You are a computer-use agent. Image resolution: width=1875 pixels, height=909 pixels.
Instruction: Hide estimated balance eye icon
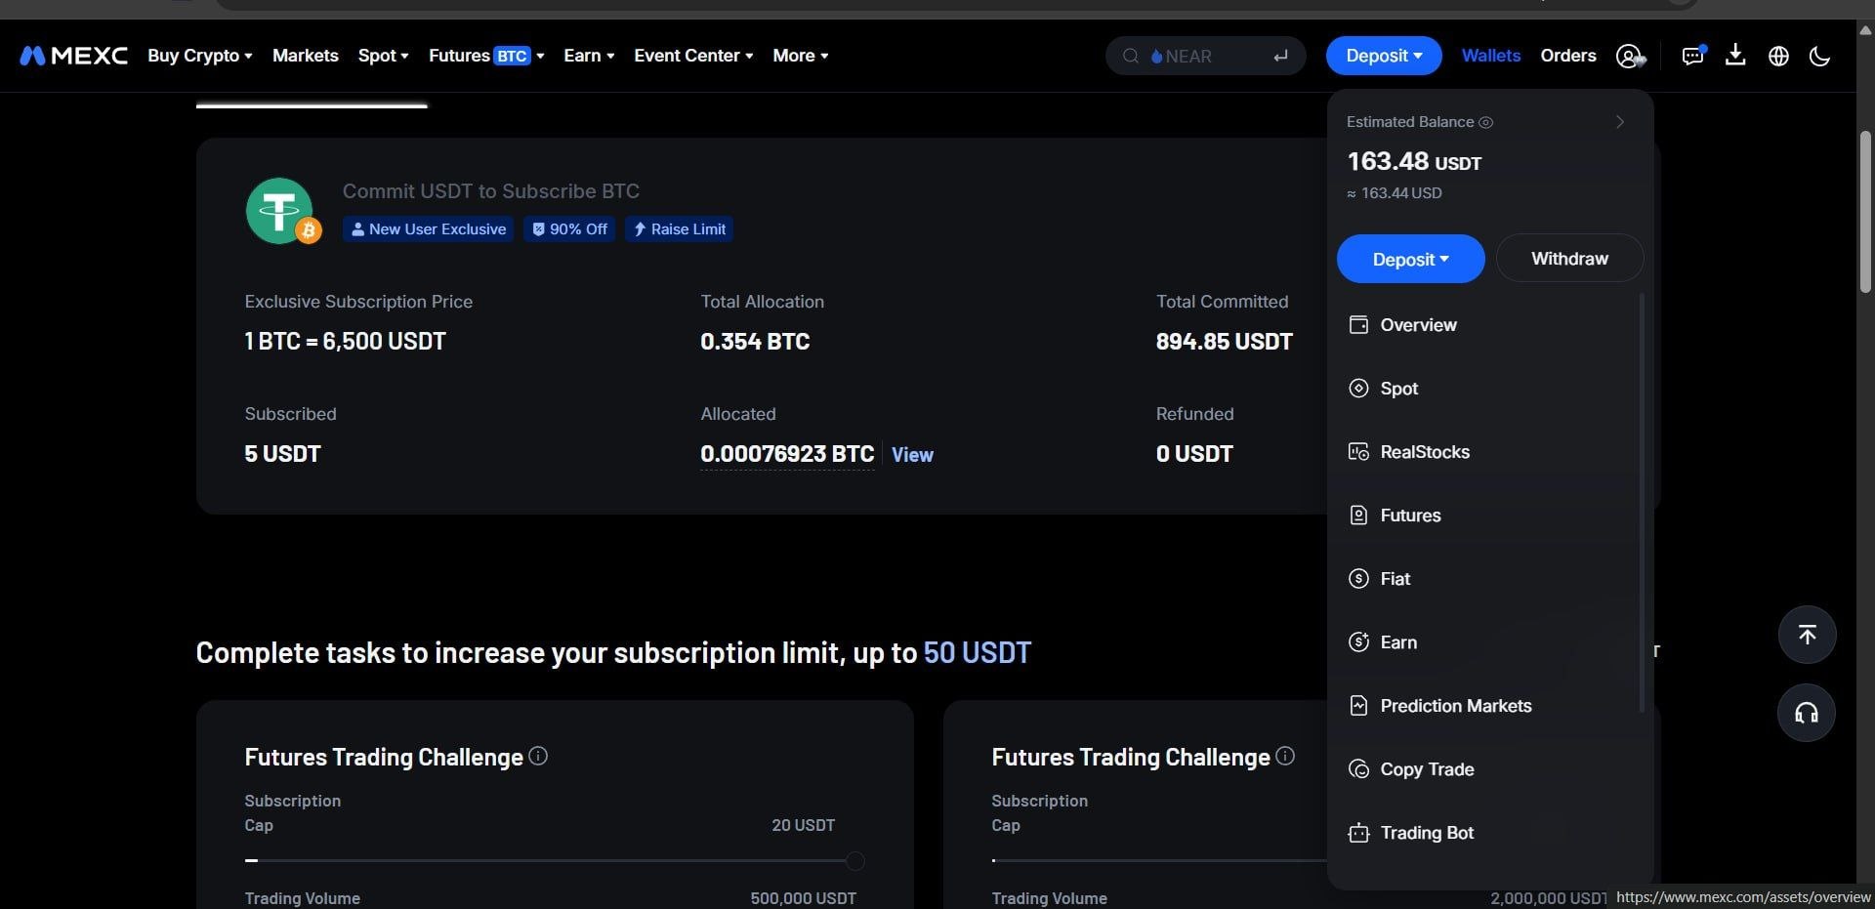[1485, 122]
